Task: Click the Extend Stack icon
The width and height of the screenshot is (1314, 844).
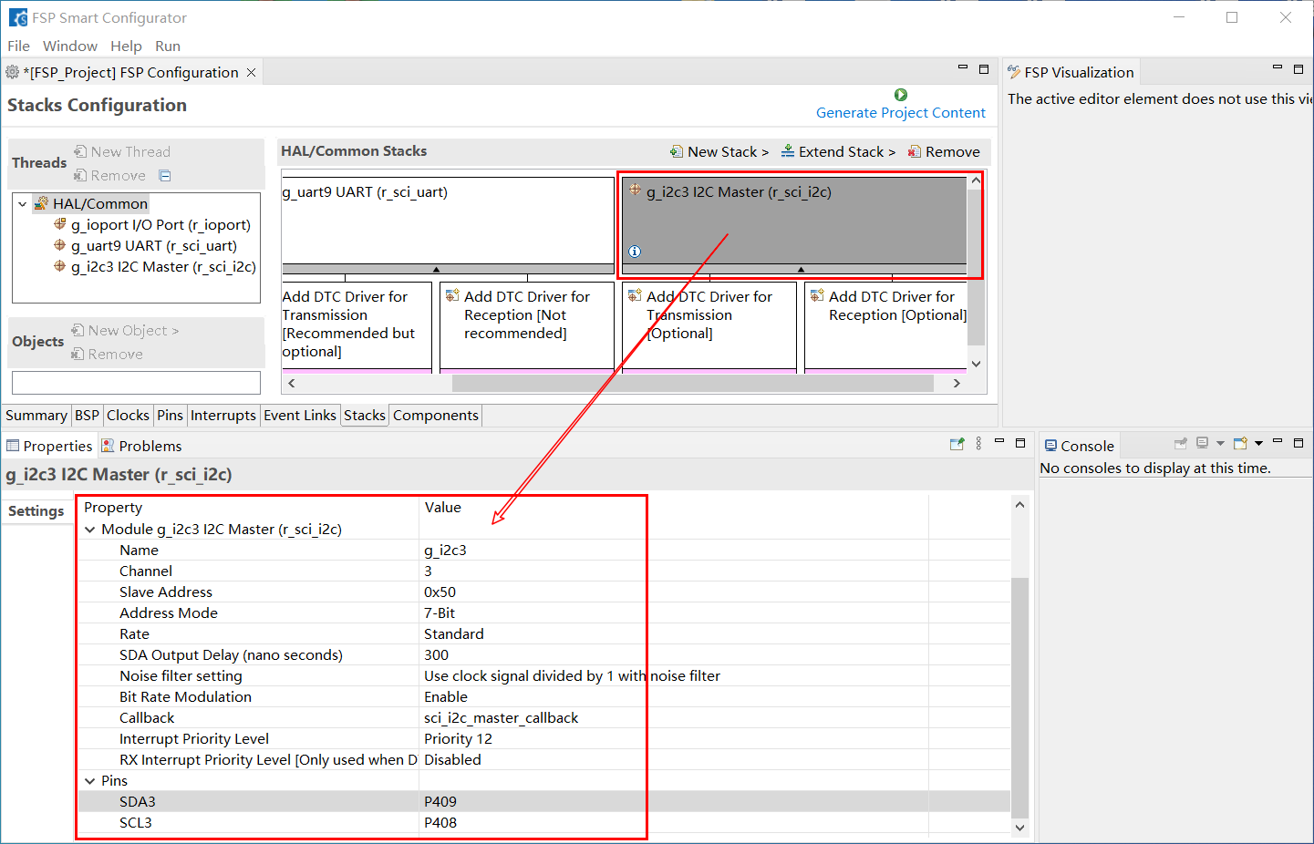Action: [x=788, y=151]
